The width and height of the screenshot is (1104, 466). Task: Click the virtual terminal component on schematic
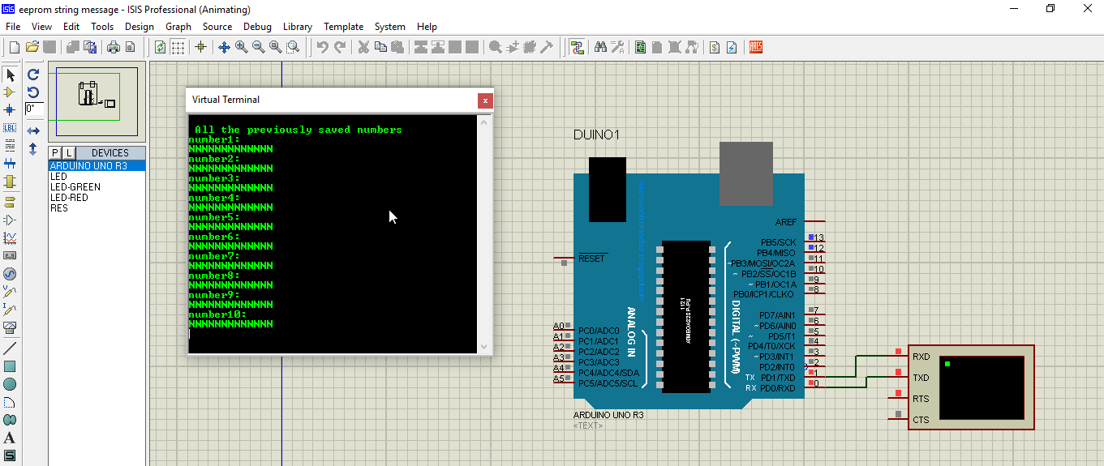coord(971,387)
